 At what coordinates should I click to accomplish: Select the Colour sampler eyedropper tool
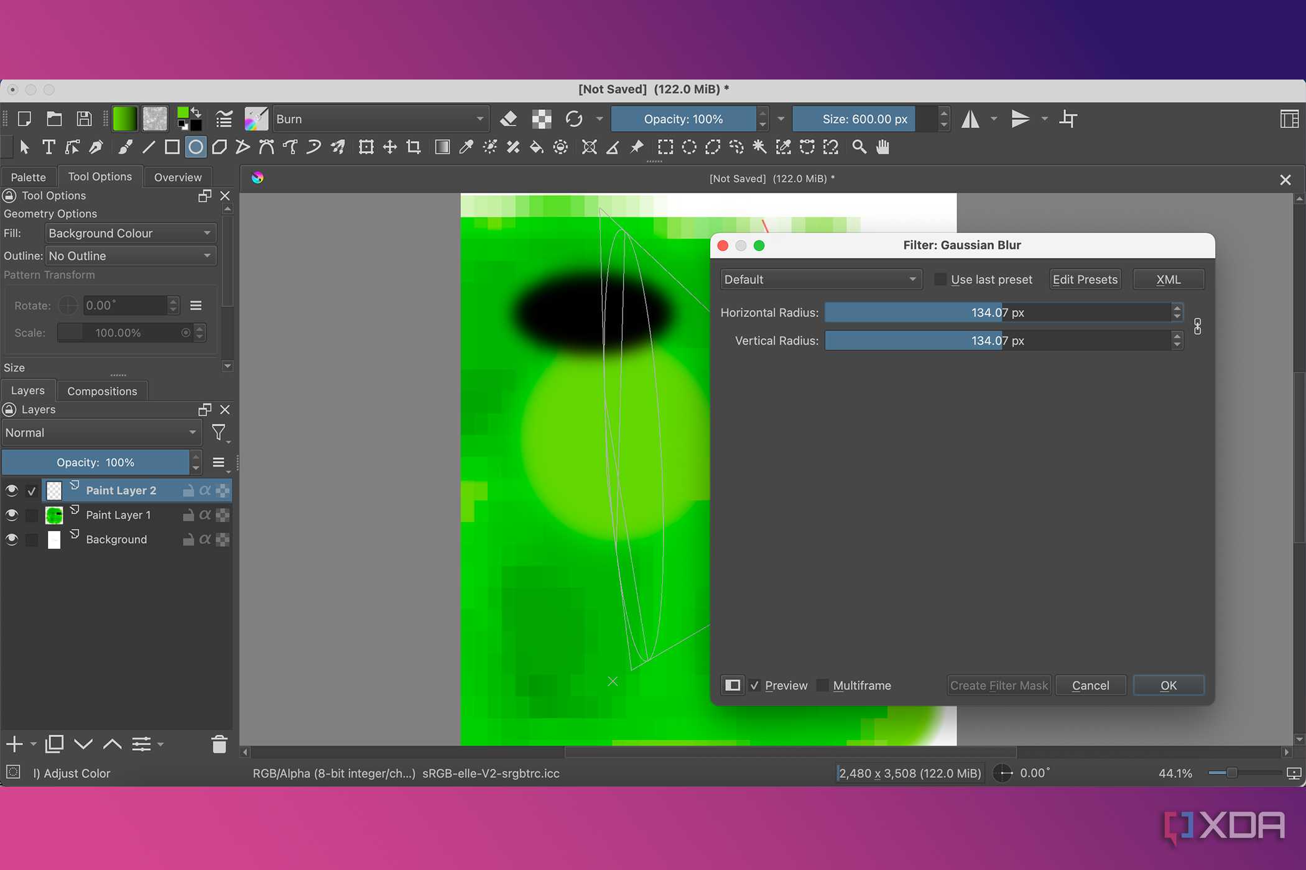click(466, 147)
